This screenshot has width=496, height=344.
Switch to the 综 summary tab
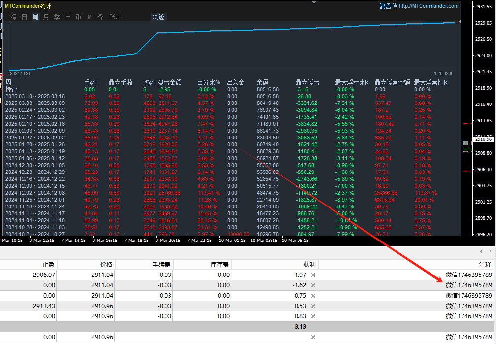tap(14, 17)
